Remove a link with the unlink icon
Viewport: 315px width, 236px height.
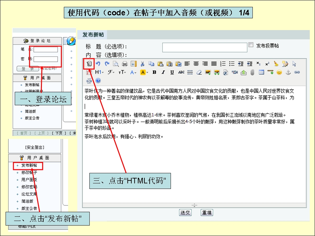click(x=89, y=81)
